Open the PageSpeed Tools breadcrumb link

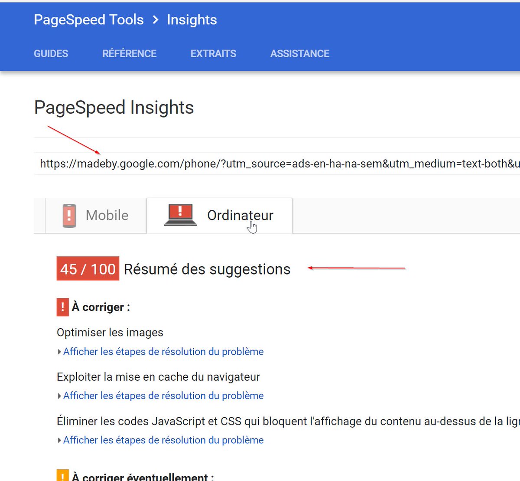pos(89,20)
